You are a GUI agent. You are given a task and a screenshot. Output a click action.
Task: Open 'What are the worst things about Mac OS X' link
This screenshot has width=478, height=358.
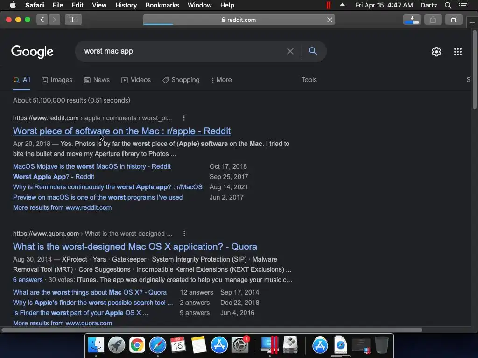(x=90, y=292)
